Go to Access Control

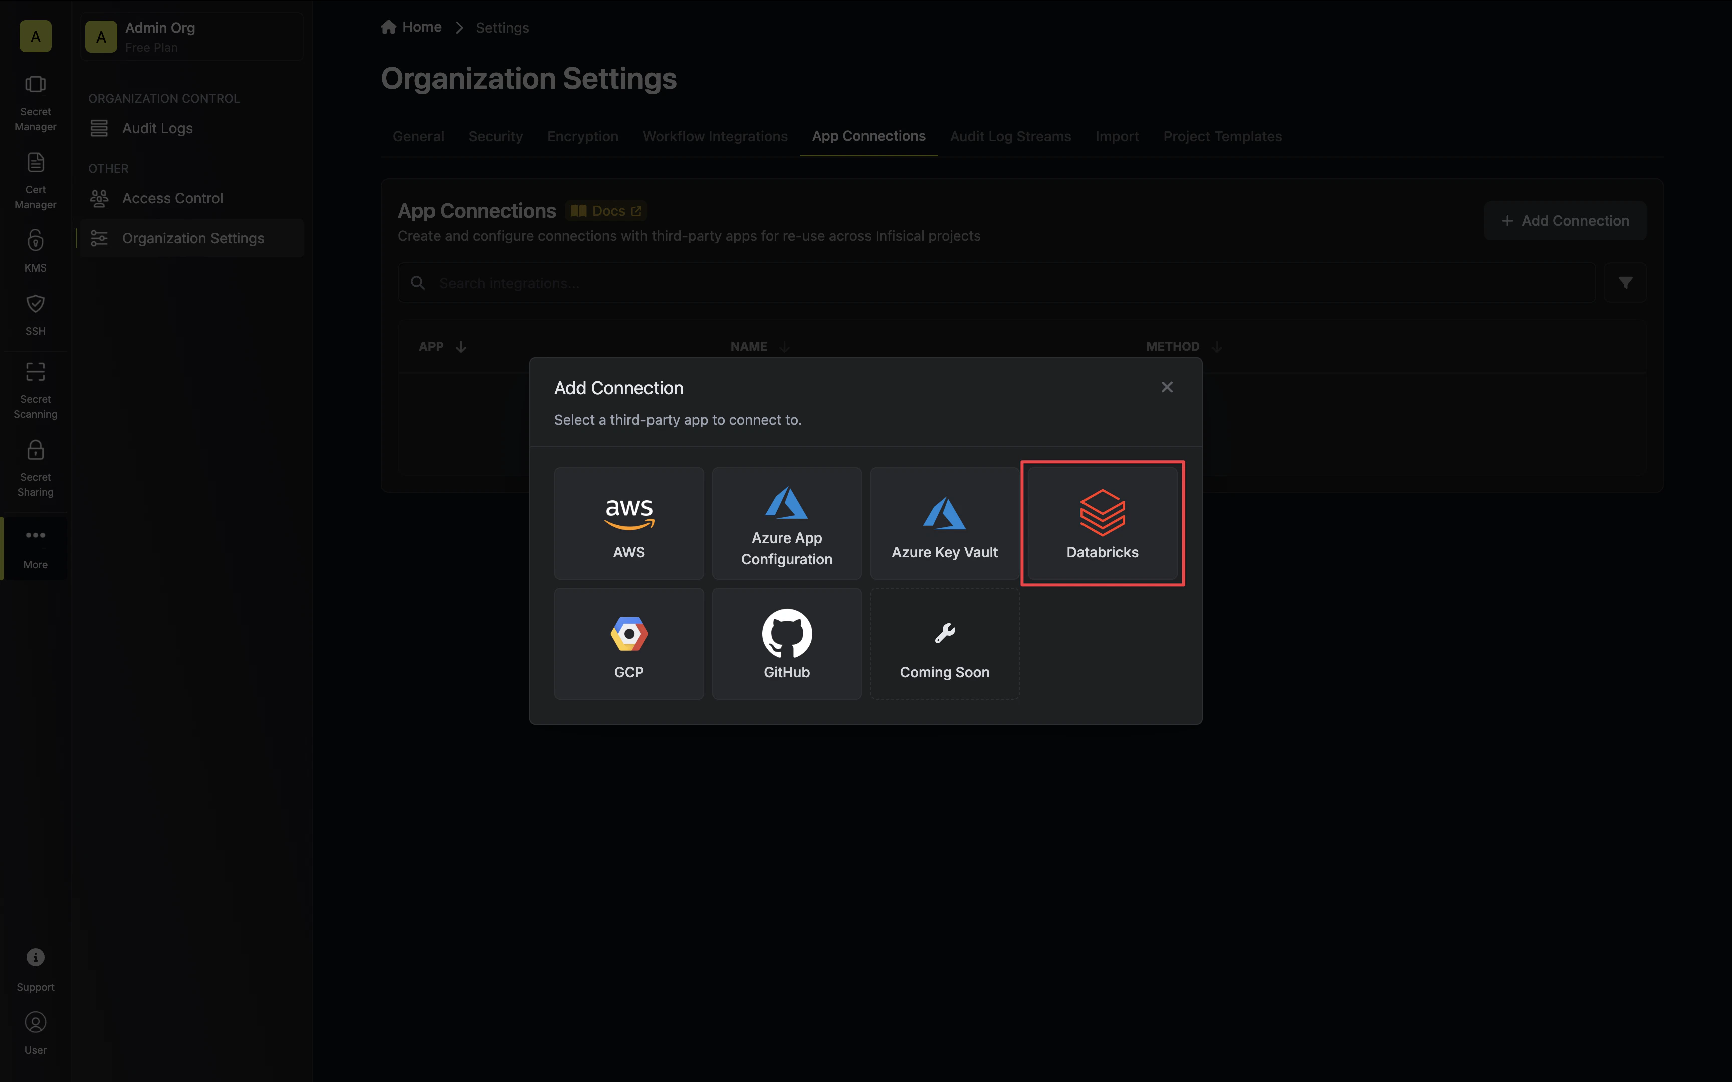192,198
